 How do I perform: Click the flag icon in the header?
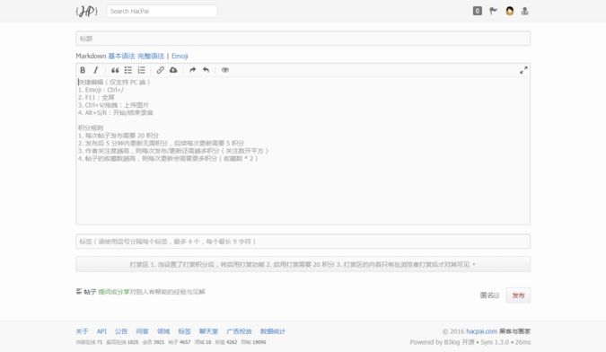pos(493,11)
